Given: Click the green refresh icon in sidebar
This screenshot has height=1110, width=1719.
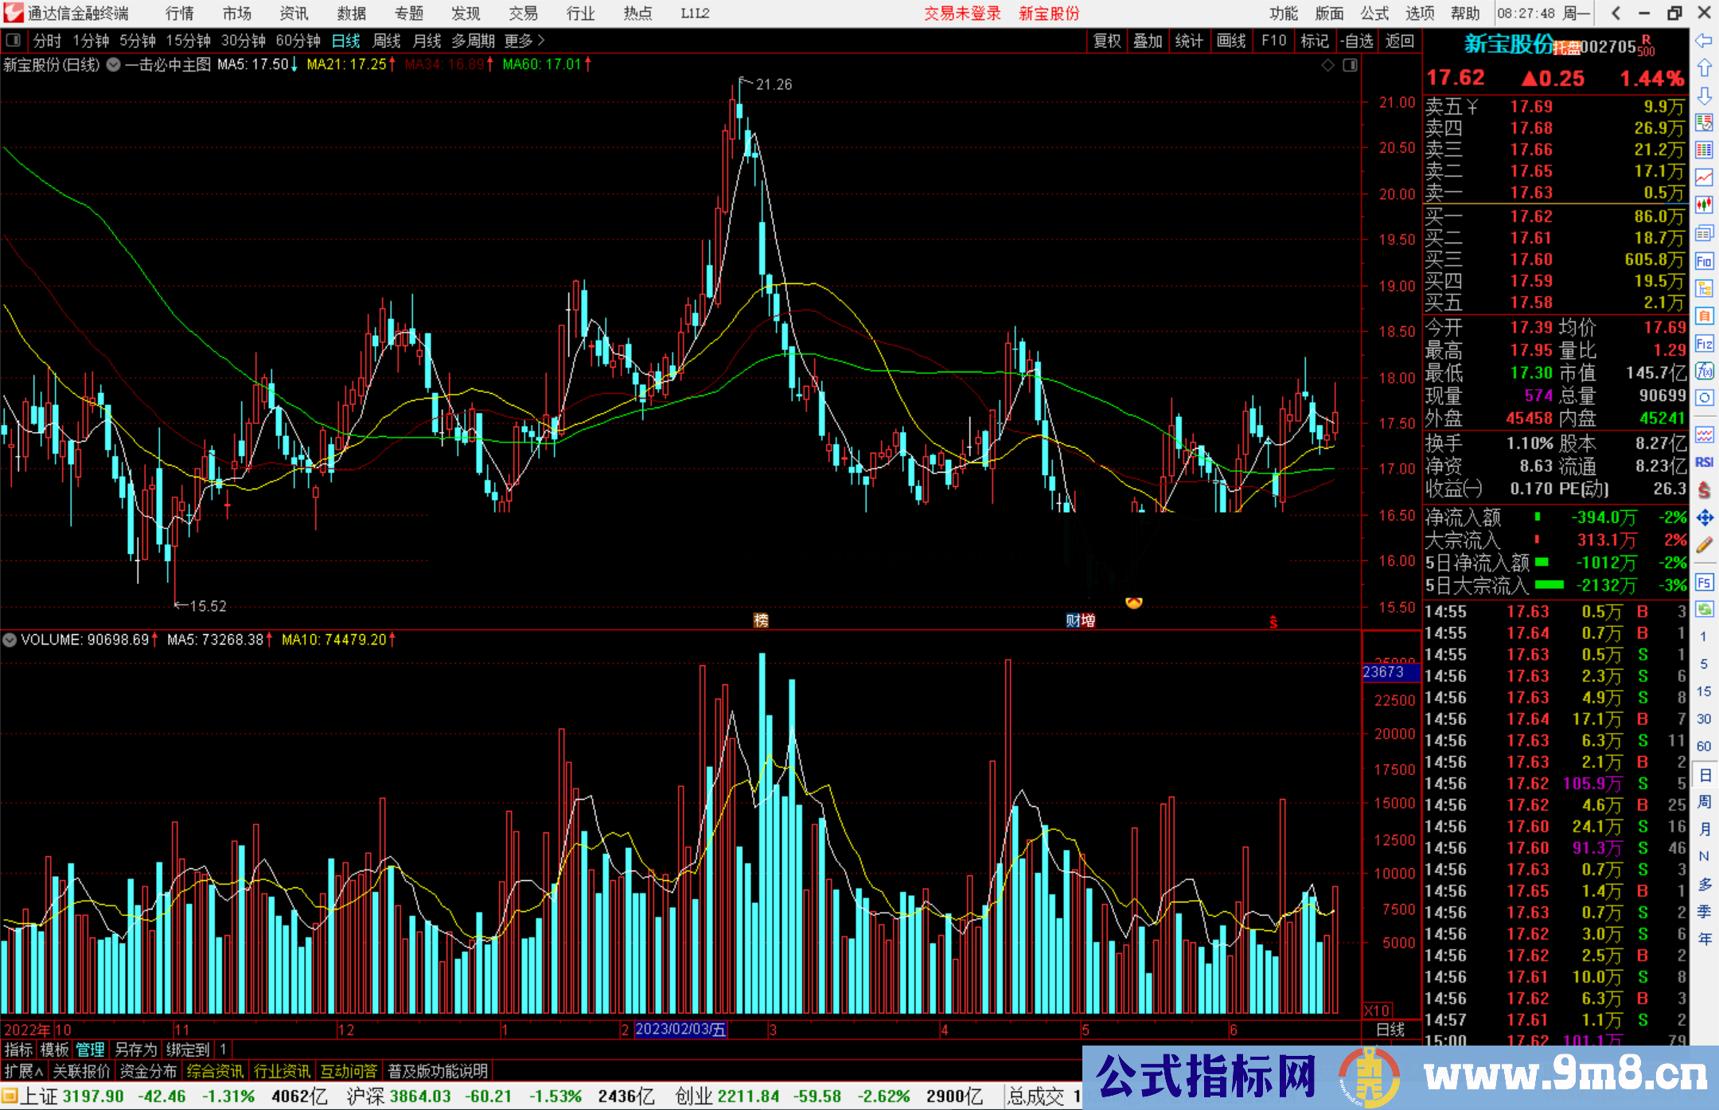Looking at the screenshot, I should (x=1704, y=610).
